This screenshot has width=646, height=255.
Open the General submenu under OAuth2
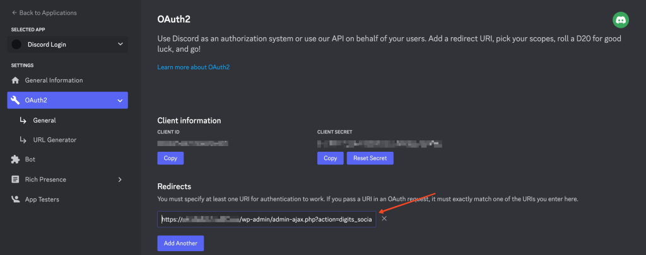click(x=44, y=120)
